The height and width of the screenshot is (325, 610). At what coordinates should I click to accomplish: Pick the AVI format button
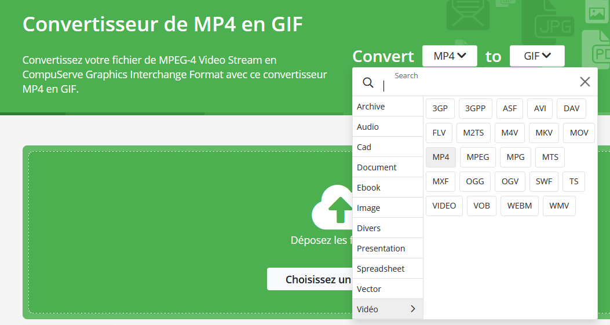[540, 108]
